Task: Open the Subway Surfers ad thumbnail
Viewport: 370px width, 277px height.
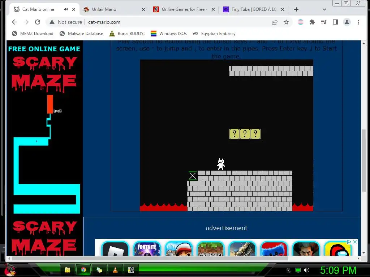Action: pos(178,249)
